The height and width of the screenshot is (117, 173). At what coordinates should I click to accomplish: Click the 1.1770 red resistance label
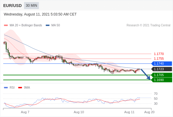pyautogui.click(x=159, y=54)
